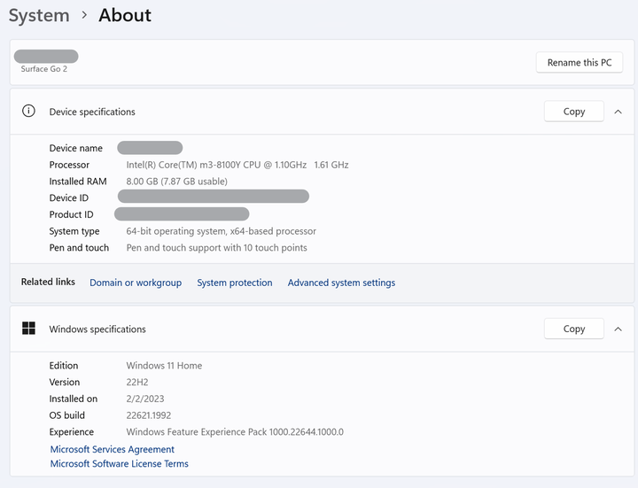Click the OS build label

tap(66, 415)
